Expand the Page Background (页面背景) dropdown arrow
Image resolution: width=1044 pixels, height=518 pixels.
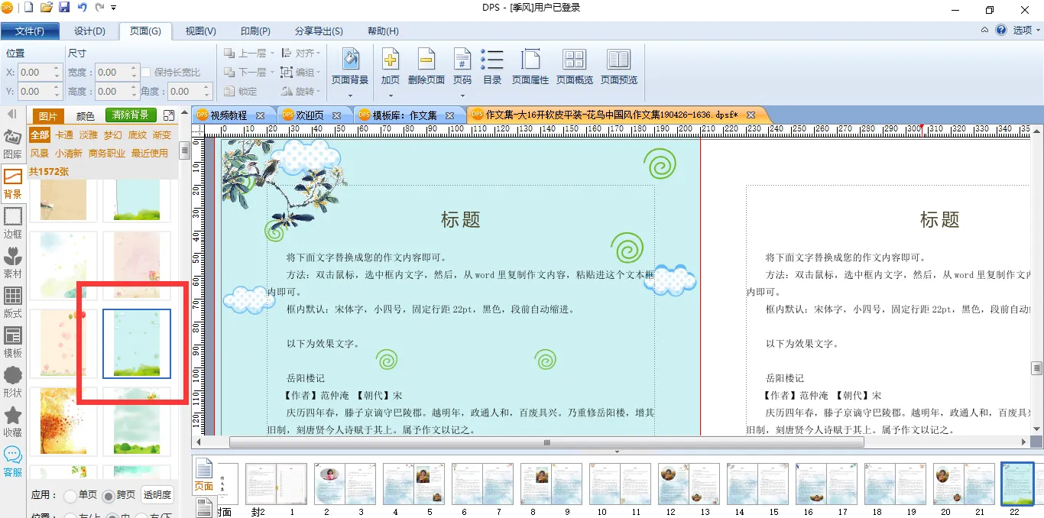click(350, 96)
